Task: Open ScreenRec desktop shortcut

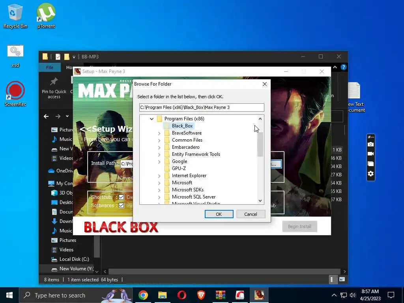Action: pyautogui.click(x=15, y=94)
